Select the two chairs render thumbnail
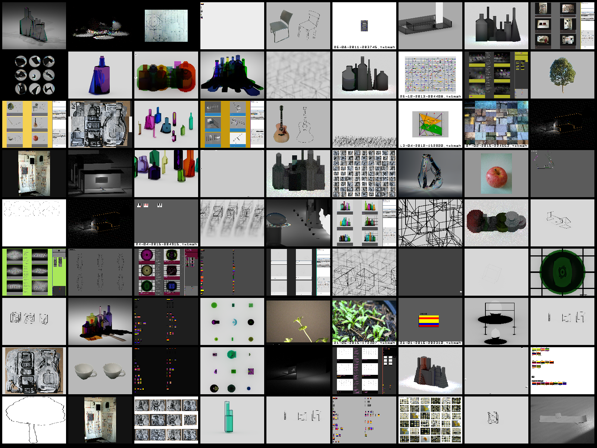 pos(298,26)
